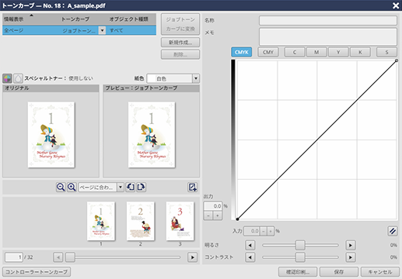
Task: Click the region select icon in the preview toolbar
Action: pyautogui.click(x=192, y=187)
